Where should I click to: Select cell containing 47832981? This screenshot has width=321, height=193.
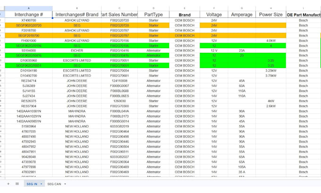tap(29, 172)
